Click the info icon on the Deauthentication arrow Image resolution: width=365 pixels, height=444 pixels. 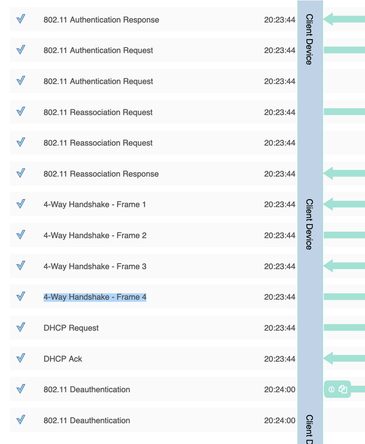coord(331,389)
